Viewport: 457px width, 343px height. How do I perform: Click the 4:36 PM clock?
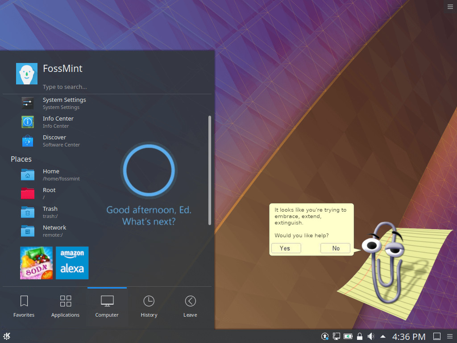pyautogui.click(x=409, y=337)
